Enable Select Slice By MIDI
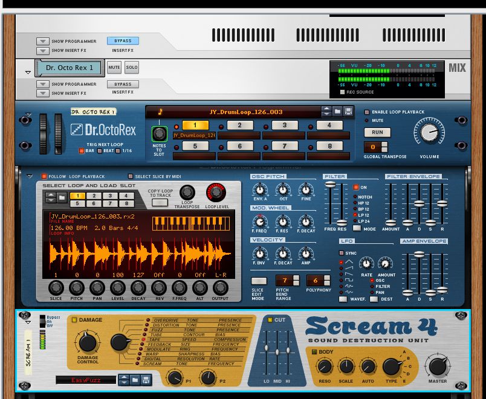Screen dimensions: 486x399 (131, 176)
